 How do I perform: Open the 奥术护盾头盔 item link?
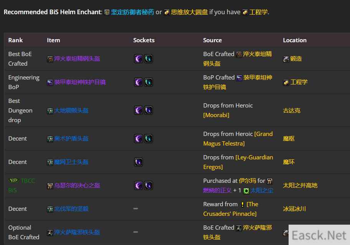[71, 139]
